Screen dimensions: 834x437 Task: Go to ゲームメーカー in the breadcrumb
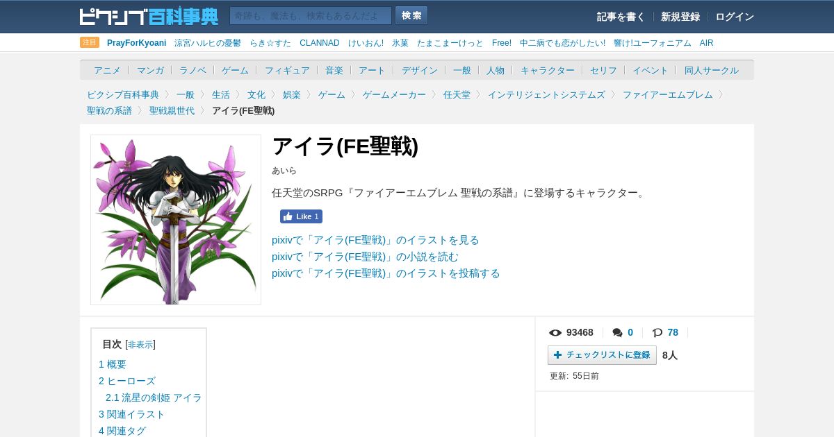coord(394,94)
